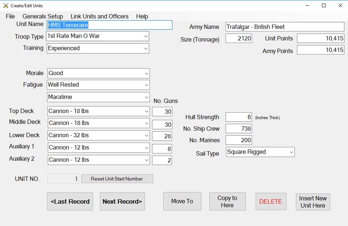Viewport: 348px width, 226px height.
Task: Click the Unit Name text field
Action: point(109,25)
